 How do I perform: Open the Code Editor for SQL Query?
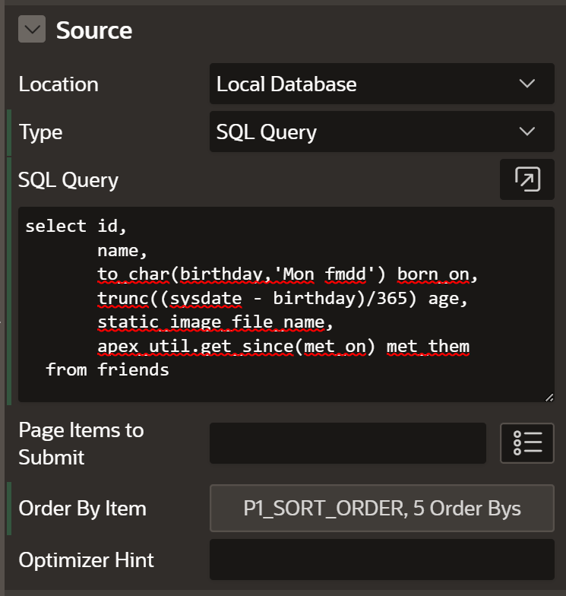point(526,179)
